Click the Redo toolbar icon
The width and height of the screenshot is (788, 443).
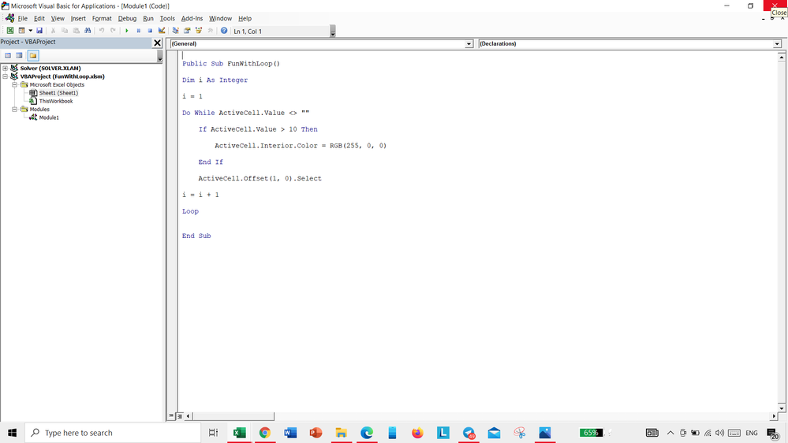(113, 31)
